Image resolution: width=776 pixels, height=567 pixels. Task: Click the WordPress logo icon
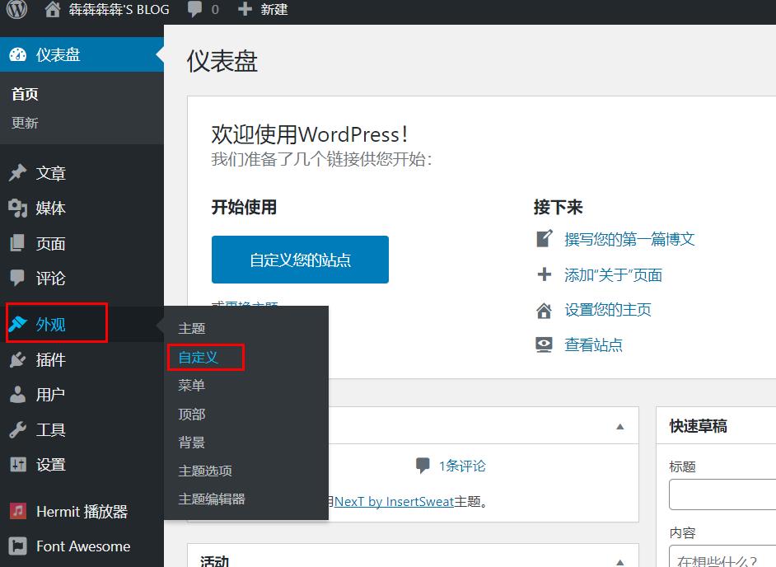pyautogui.click(x=16, y=9)
